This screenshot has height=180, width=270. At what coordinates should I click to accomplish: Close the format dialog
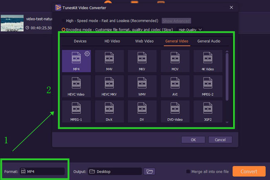tap(231, 7)
